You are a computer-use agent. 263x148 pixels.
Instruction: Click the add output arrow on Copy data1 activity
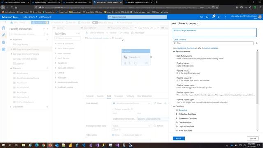click(x=146, y=63)
